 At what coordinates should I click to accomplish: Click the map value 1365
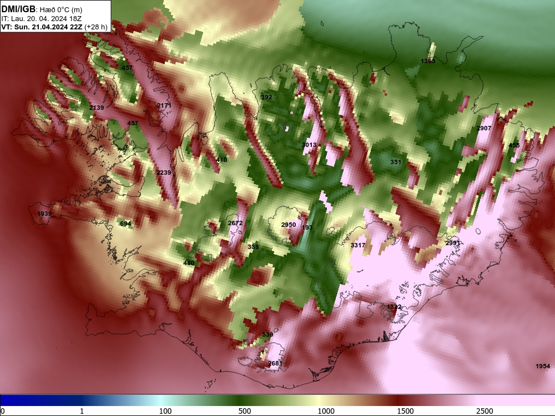(x=428, y=61)
